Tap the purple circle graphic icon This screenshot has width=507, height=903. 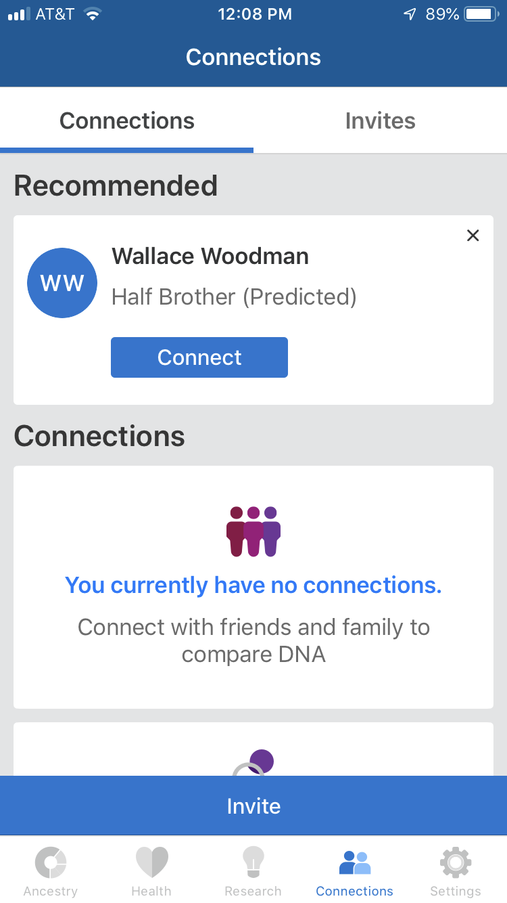pos(260,762)
